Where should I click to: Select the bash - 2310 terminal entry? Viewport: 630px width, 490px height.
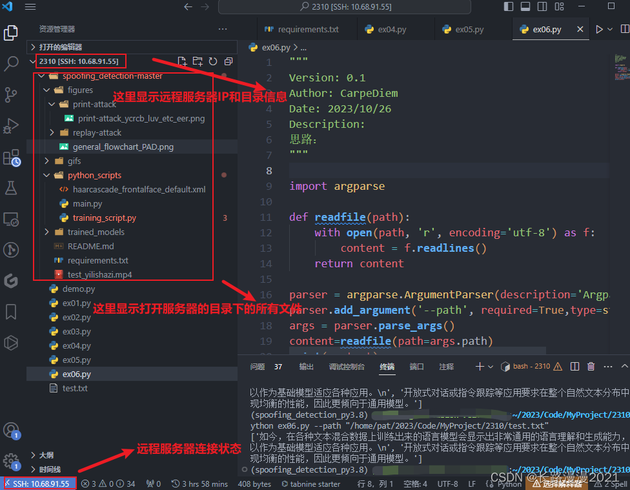point(531,366)
